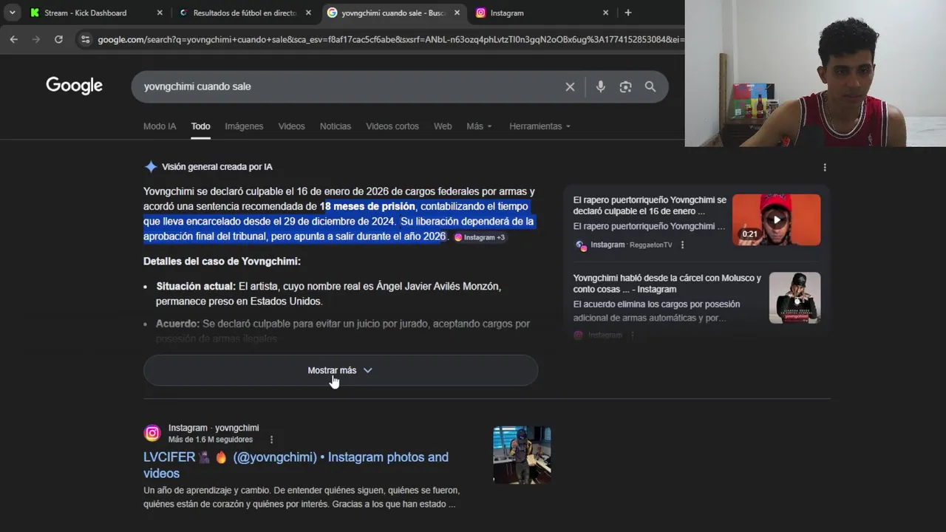Click Instagram · yovngchimi site label
946x532 pixels.
(x=214, y=428)
